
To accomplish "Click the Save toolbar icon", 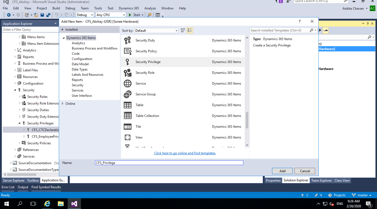I will [43, 15].
